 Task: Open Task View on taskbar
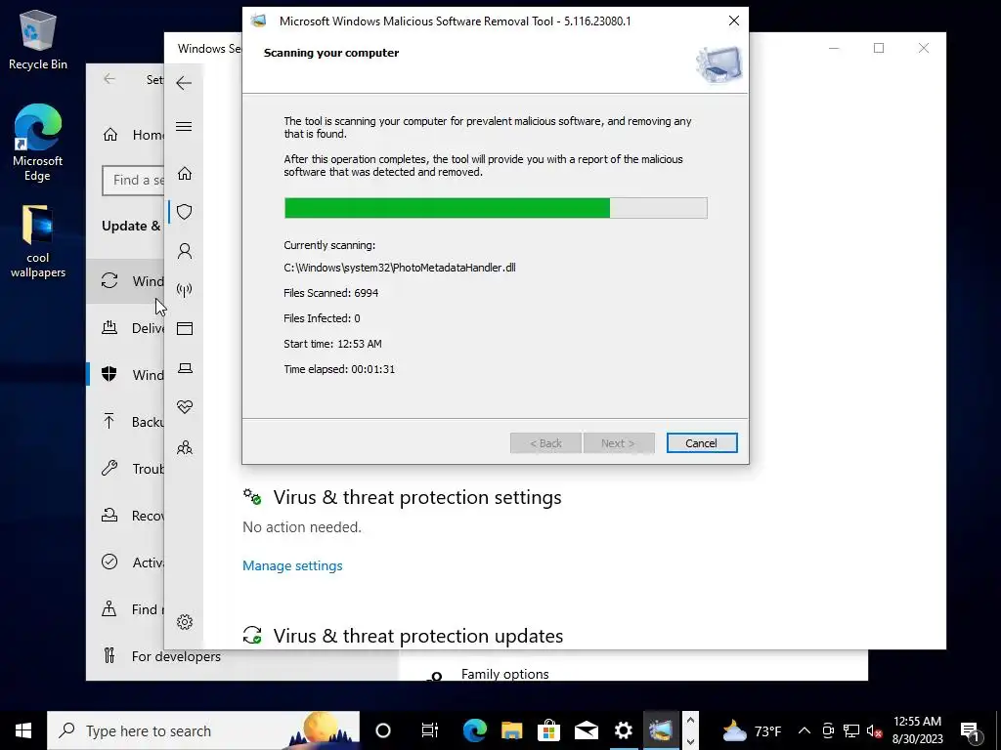430,730
